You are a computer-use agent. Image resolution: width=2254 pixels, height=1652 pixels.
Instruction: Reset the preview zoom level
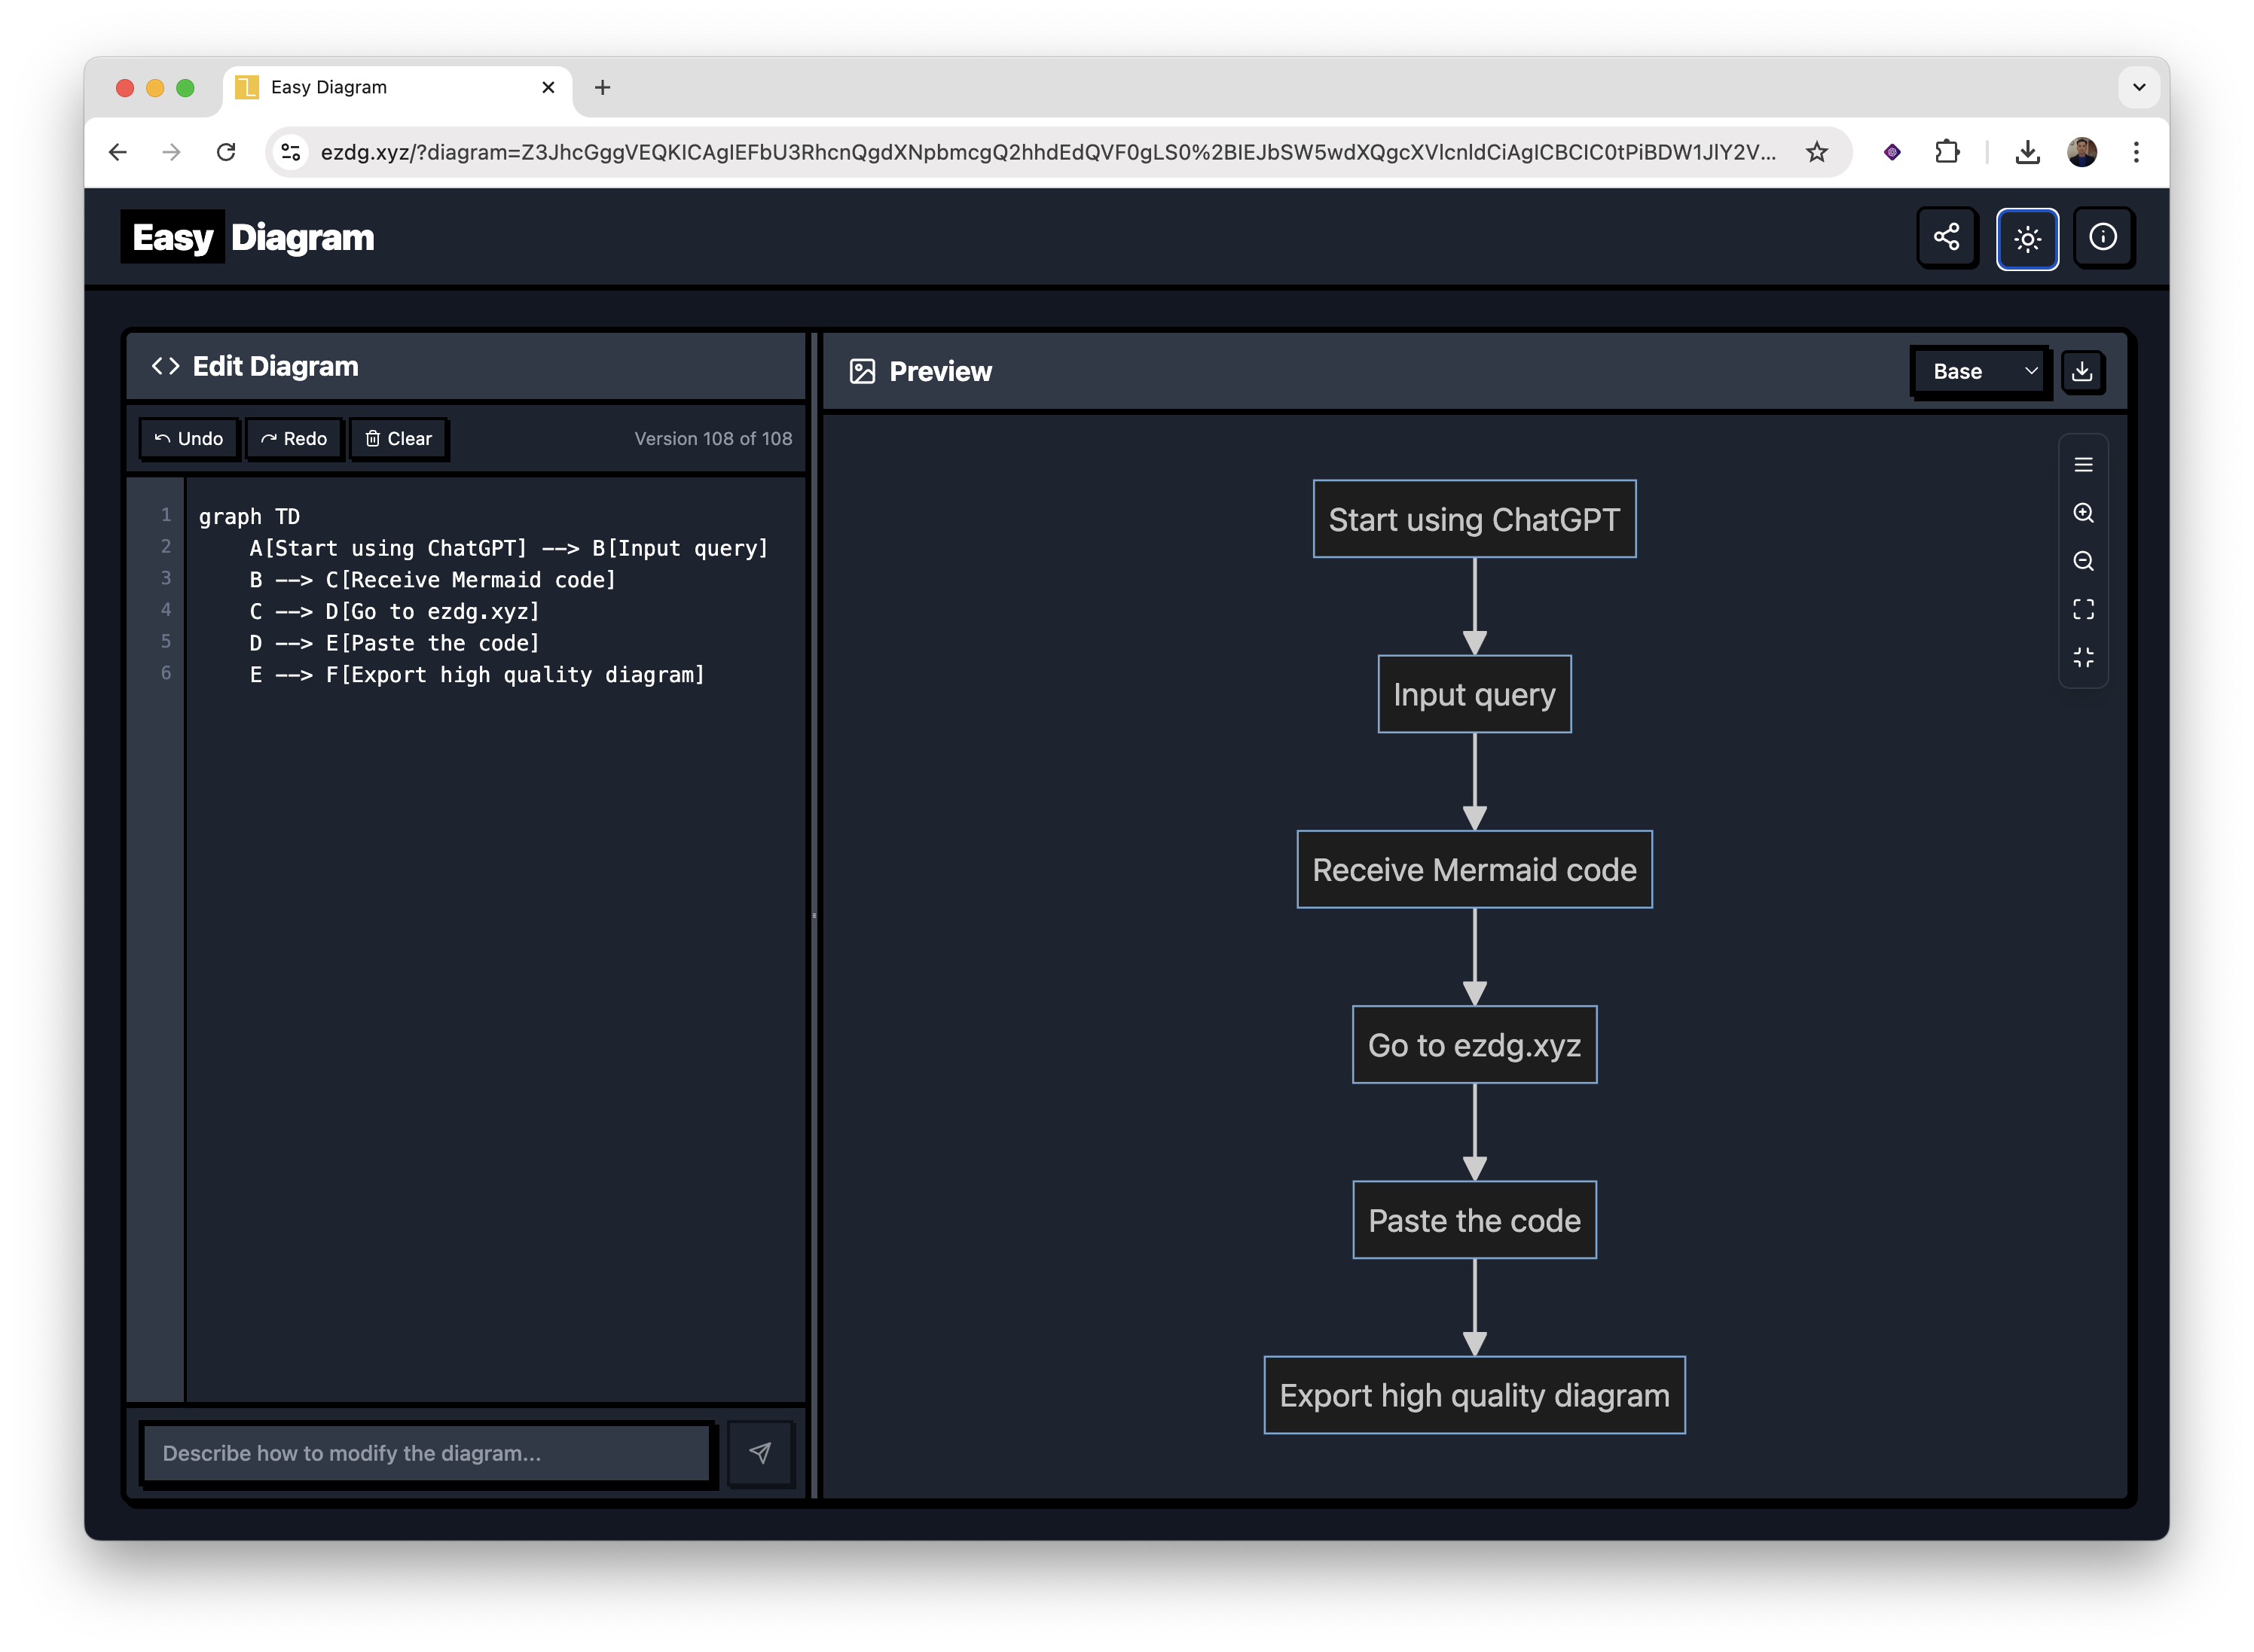[x=2084, y=657]
